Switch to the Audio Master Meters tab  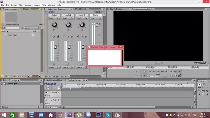[x=54, y=80]
